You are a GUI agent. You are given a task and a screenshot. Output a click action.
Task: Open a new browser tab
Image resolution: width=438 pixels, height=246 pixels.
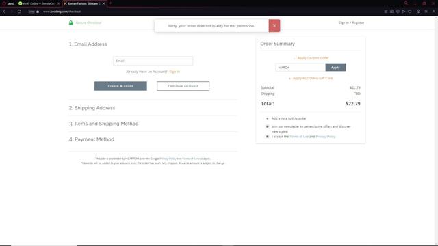111,3
